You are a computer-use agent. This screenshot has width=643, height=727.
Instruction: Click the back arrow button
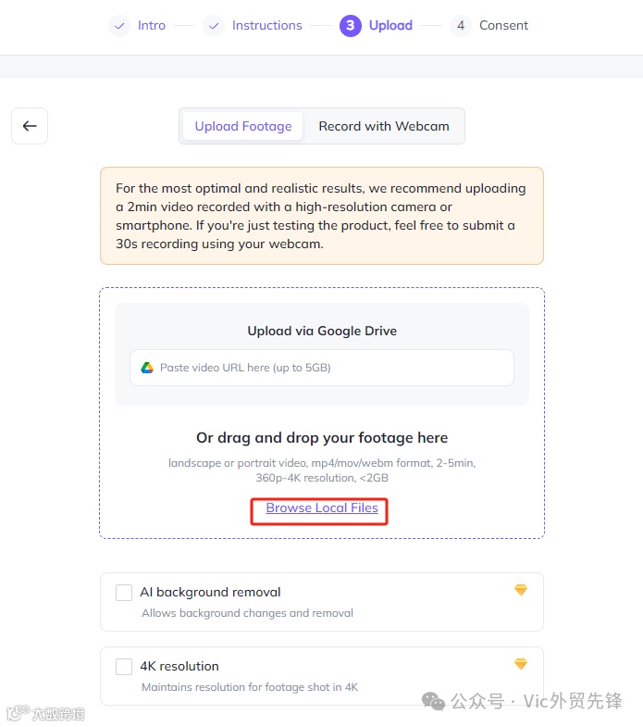pos(30,126)
